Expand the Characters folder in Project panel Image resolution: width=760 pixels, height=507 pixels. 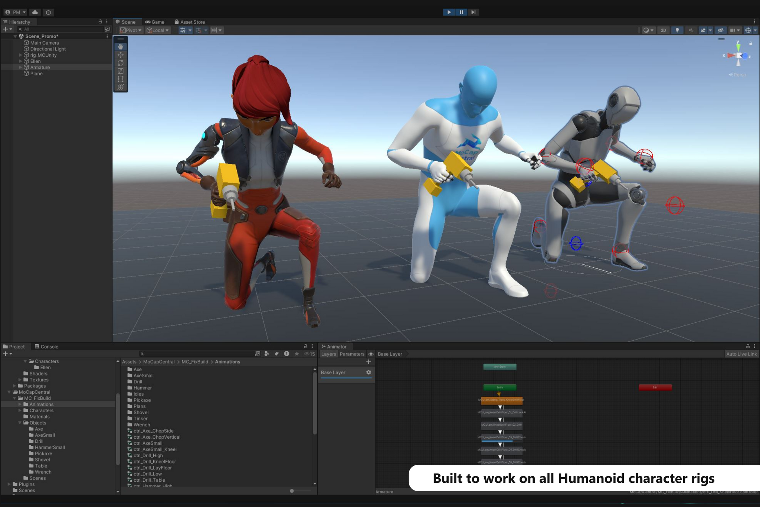click(x=20, y=410)
